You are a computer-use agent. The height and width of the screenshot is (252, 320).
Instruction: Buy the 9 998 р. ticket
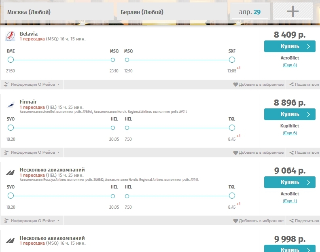(x=290, y=248)
